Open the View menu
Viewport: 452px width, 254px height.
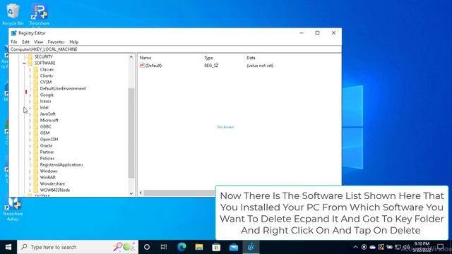click(x=38, y=42)
